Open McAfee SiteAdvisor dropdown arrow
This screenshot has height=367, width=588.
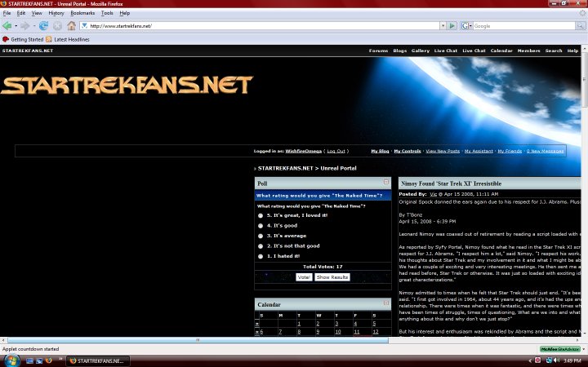coord(583,349)
